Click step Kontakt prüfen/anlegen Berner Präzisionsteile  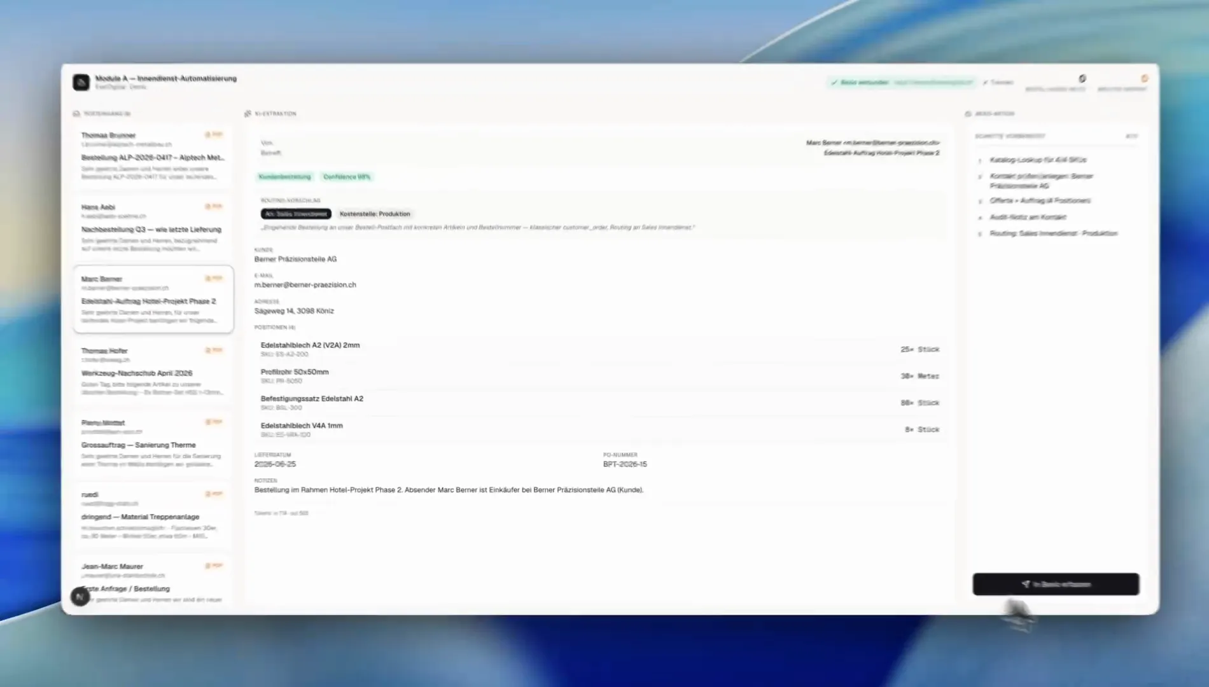(1041, 181)
